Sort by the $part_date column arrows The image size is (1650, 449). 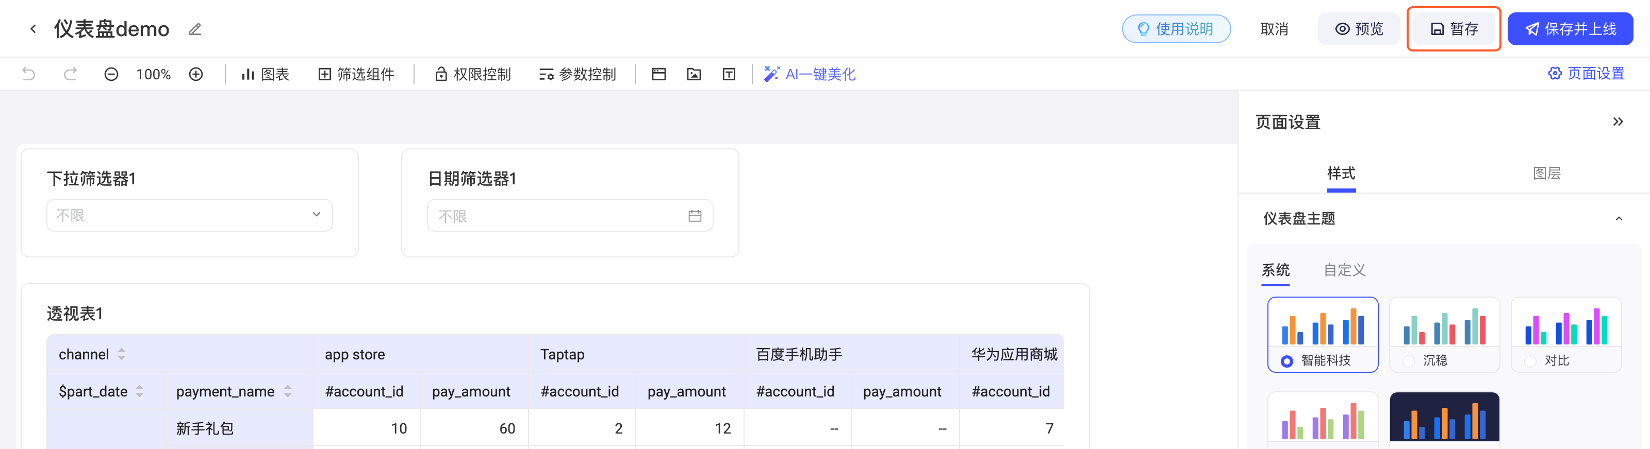coord(140,391)
